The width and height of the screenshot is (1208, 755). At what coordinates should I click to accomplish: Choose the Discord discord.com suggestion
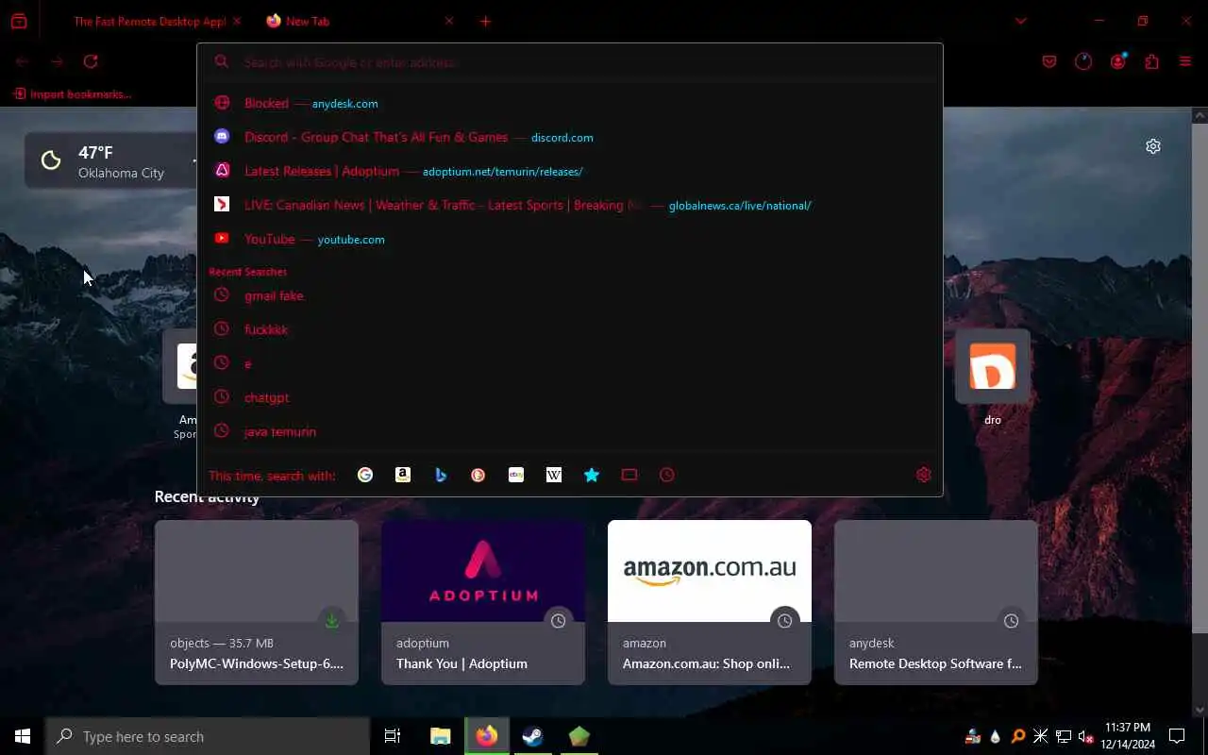click(570, 137)
